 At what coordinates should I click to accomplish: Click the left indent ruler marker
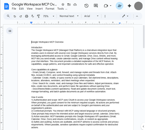[31, 23]
